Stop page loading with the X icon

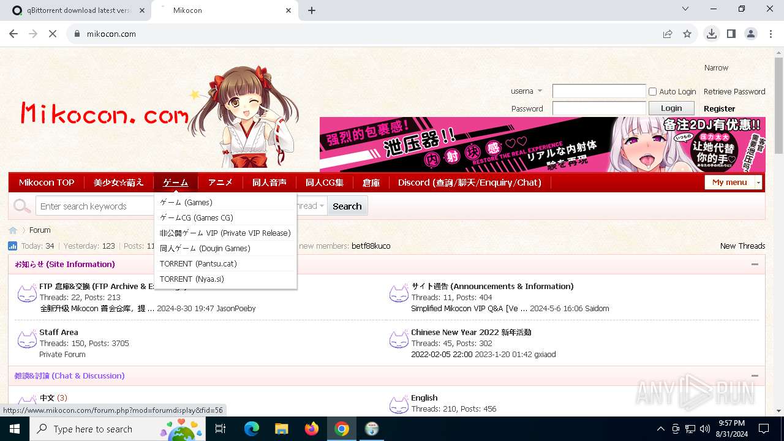point(53,34)
